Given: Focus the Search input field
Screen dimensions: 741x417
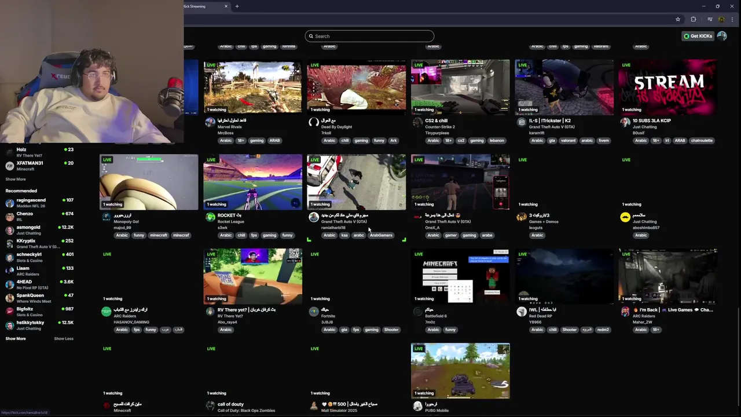Looking at the screenshot, I should click(369, 36).
